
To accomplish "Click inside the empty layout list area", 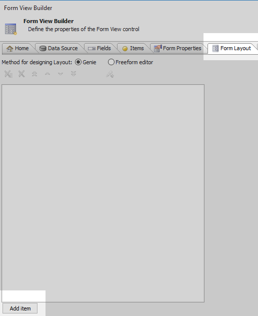I will [103, 193].
